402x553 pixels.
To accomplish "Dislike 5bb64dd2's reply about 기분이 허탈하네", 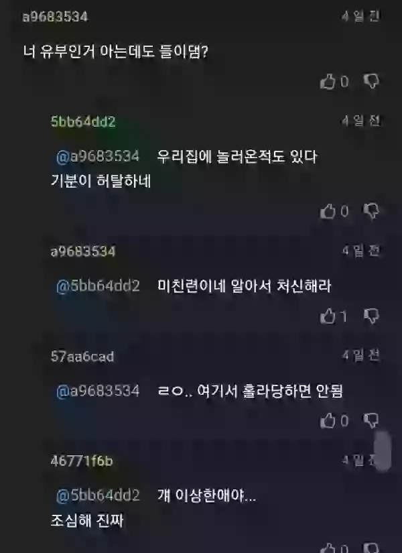I will coord(371,211).
